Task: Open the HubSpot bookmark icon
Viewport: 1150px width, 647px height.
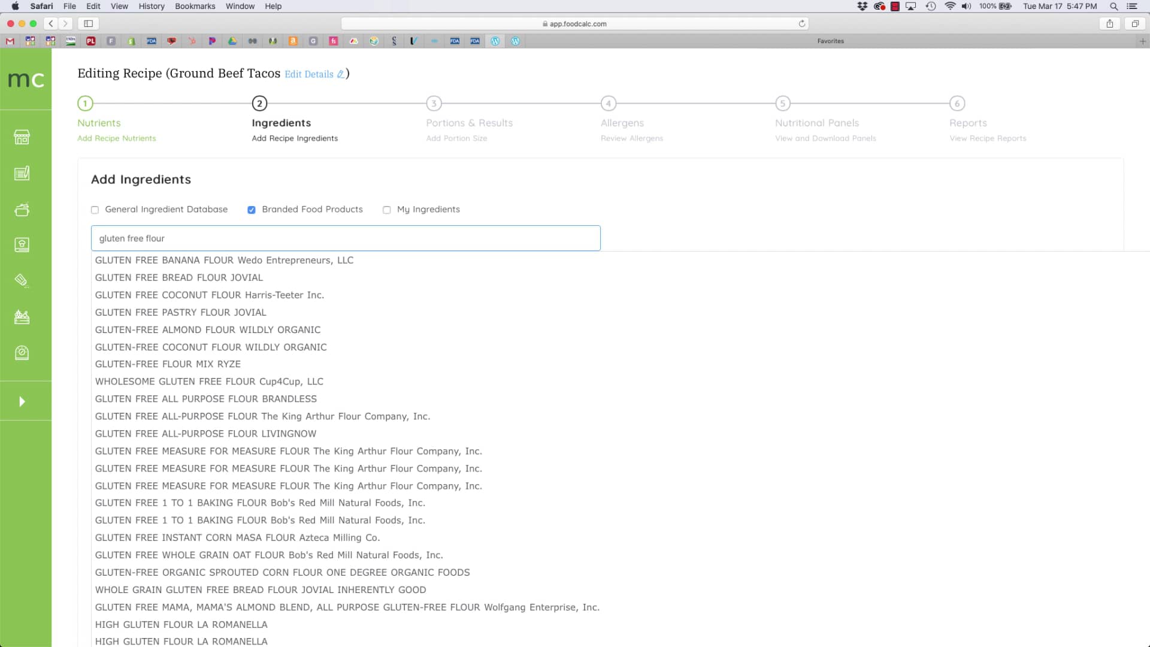Action: [x=192, y=41]
